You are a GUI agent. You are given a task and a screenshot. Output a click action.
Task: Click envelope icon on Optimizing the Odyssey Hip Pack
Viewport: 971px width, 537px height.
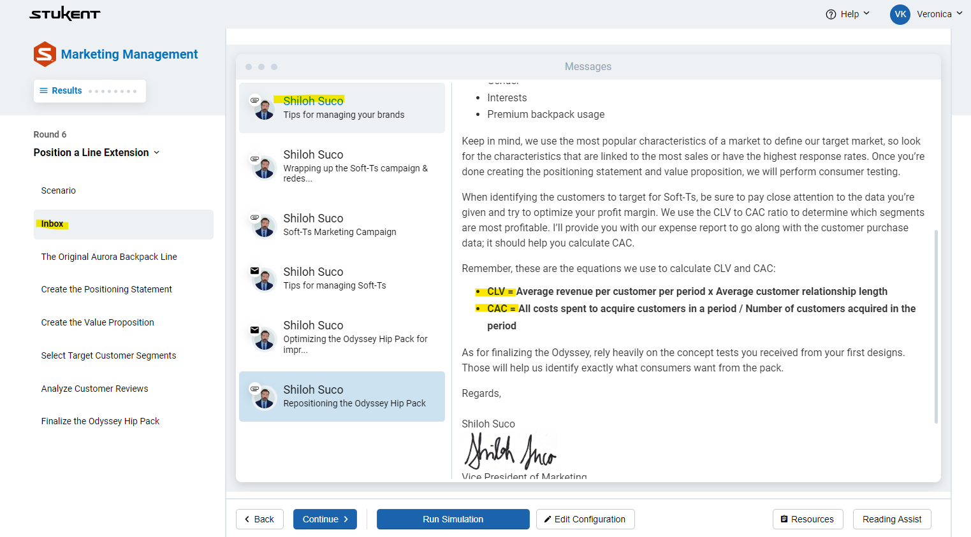tap(255, 329)
